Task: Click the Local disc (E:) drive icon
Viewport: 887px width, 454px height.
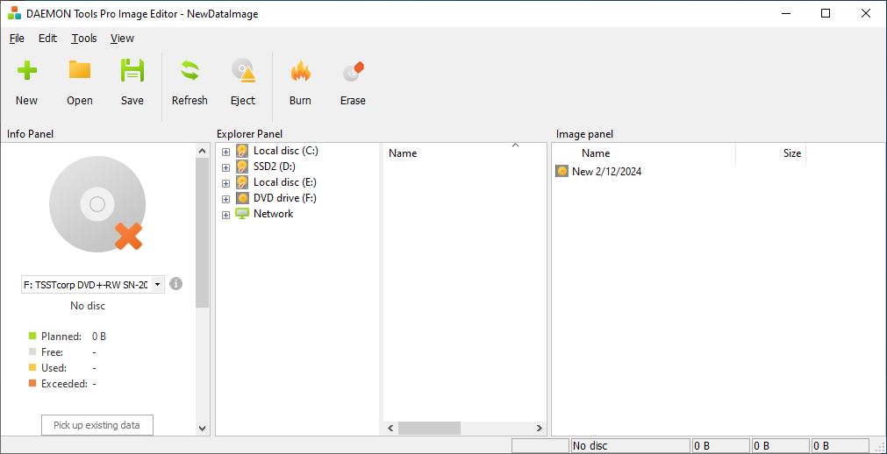Action: pos(242,182)
